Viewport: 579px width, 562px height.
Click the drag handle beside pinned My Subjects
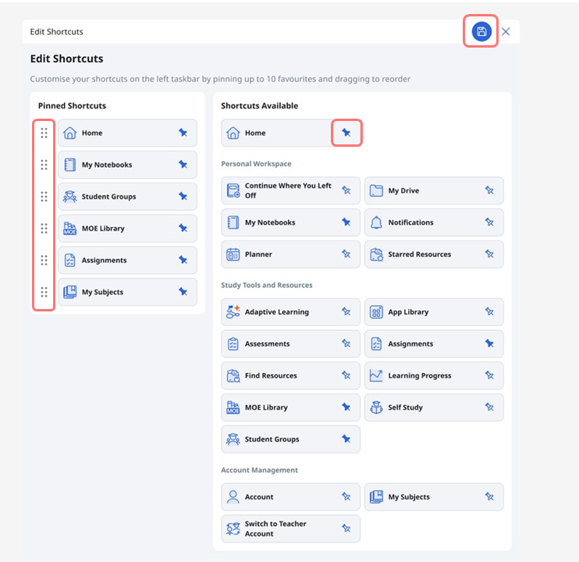point(44,292)
